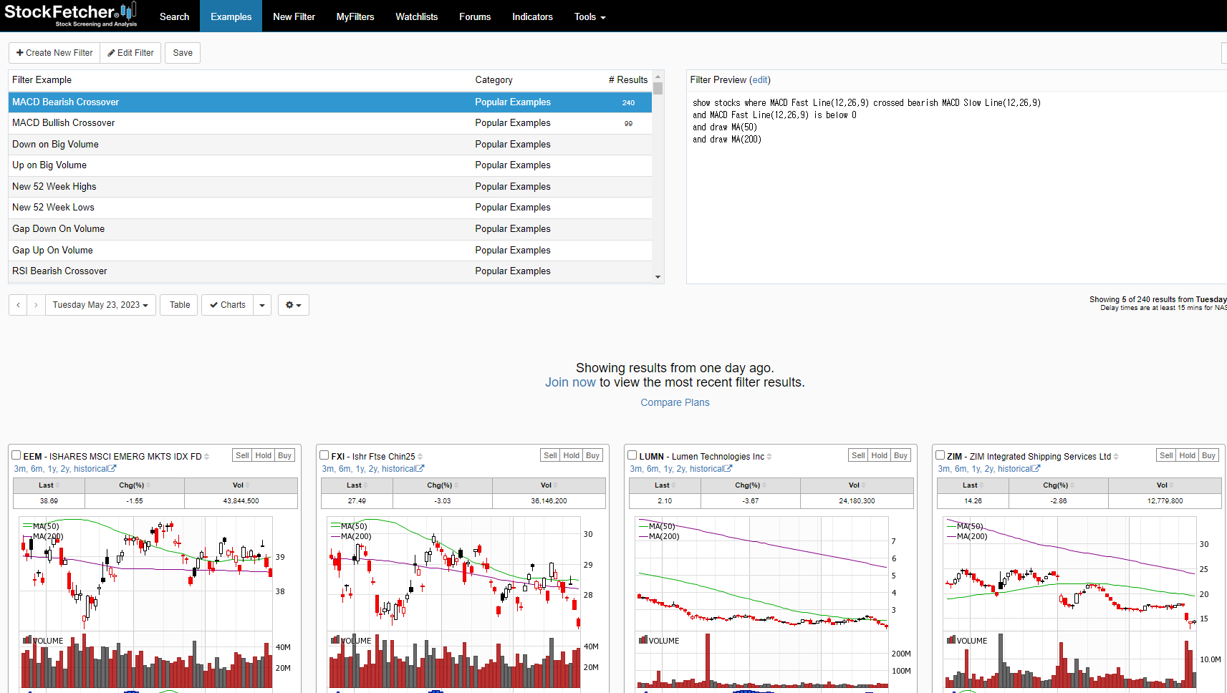The width and height of the screenshot is (1227, 693).
Task: Open ZIM historical external link icon
Action: tap(1036, 469)
